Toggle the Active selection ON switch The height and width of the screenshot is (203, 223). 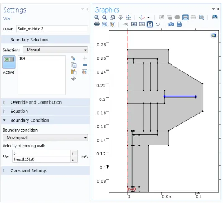point(9,62)
